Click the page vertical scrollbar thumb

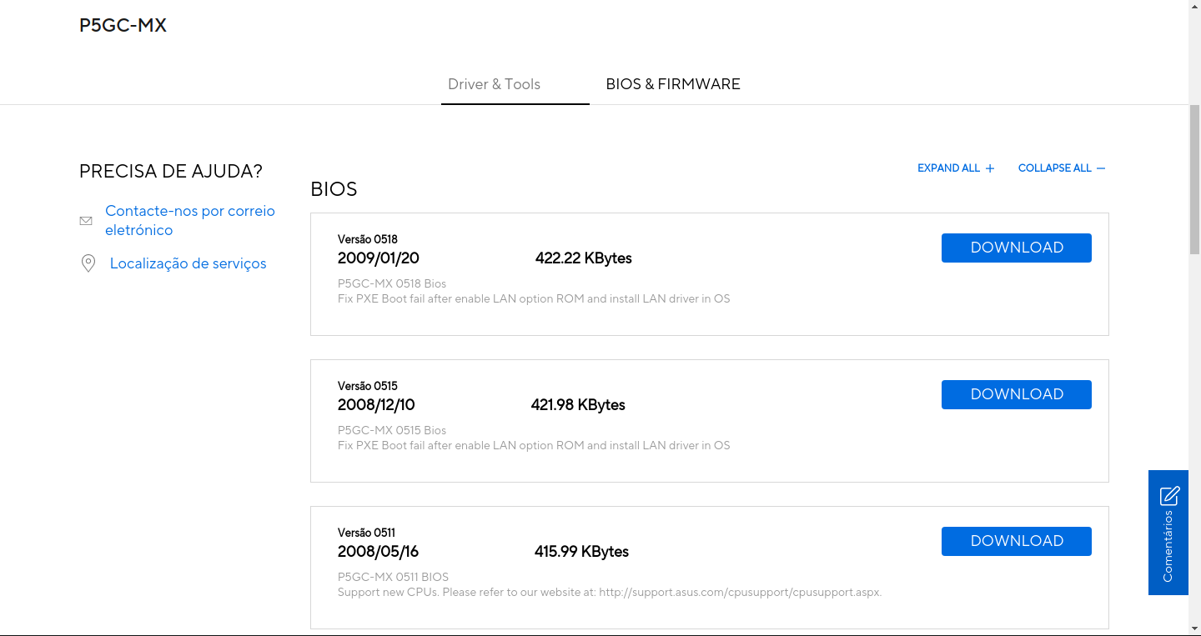(x=1194, y=179)
